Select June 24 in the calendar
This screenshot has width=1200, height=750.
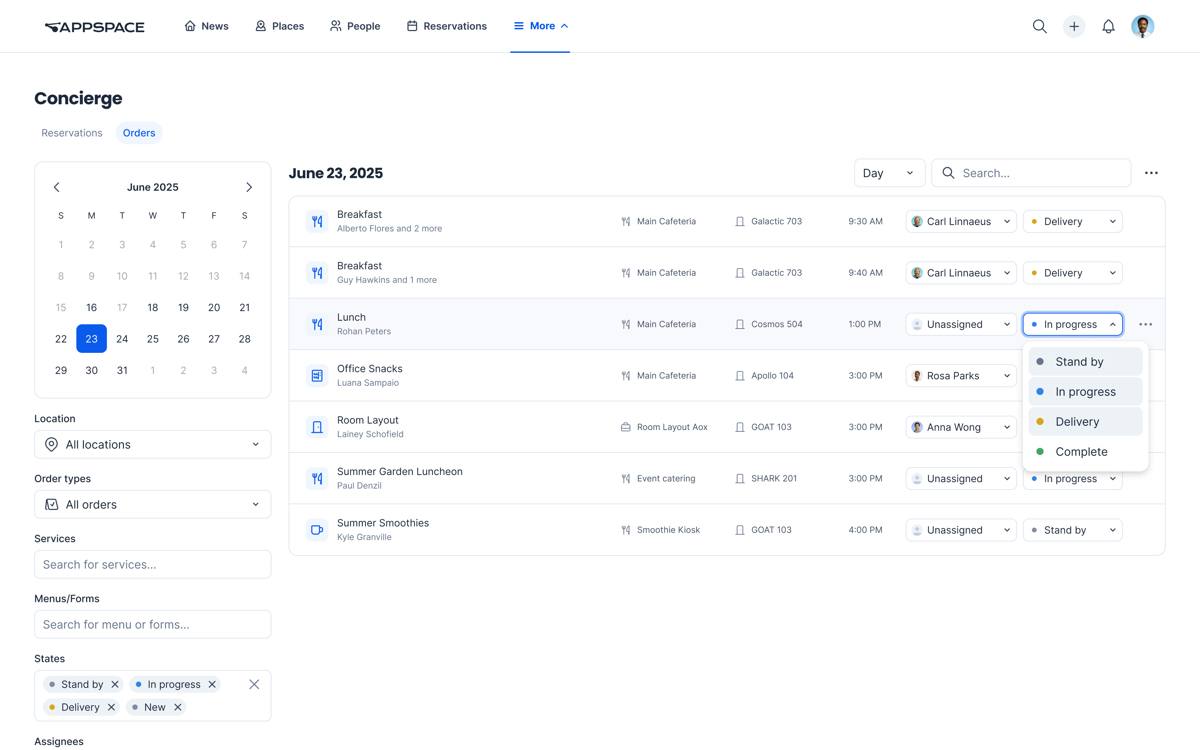122,339
